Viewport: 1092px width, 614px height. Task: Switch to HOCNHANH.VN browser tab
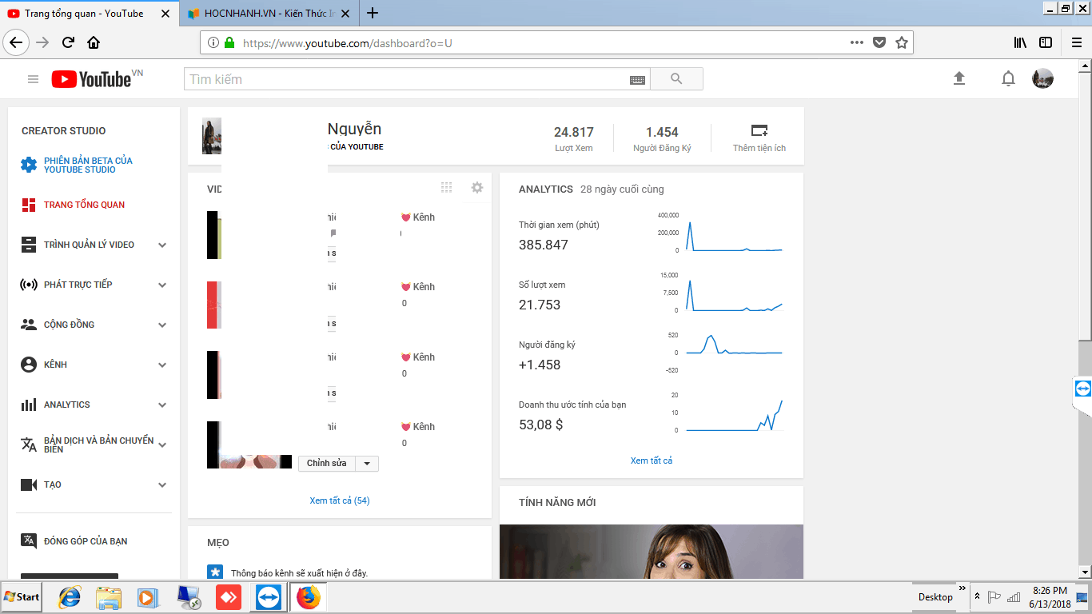coord(269,13)
